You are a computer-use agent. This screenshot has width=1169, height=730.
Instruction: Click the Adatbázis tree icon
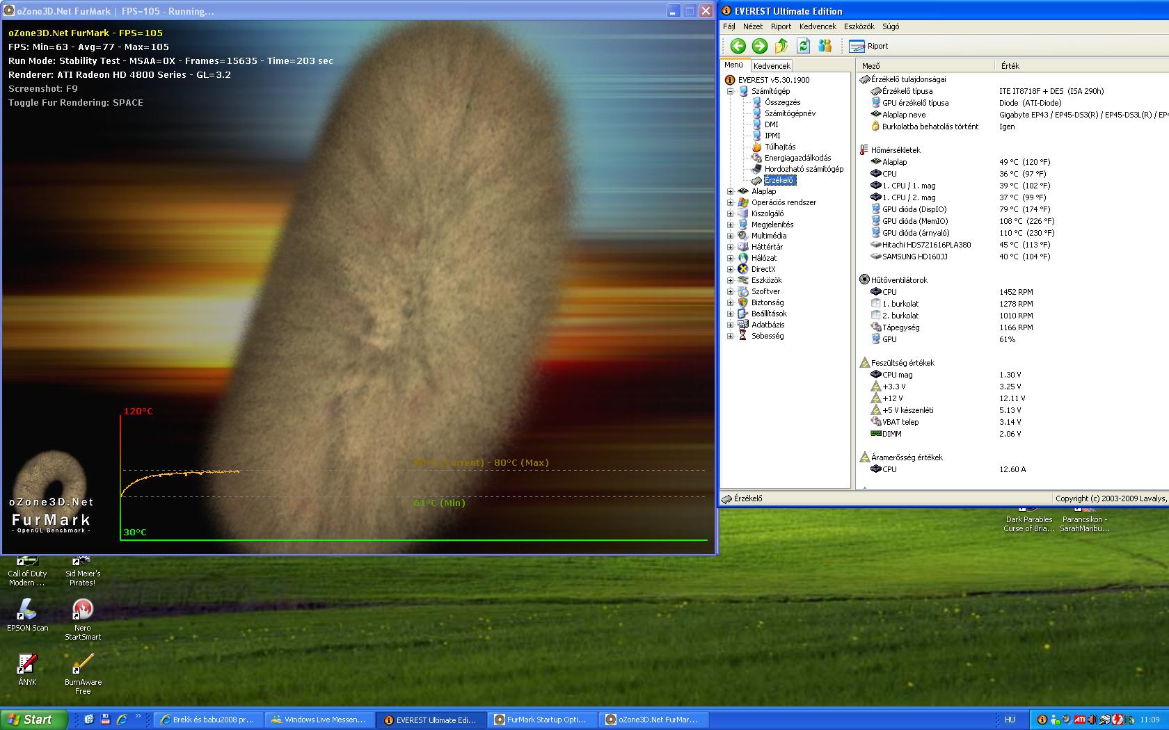(743, 325)
